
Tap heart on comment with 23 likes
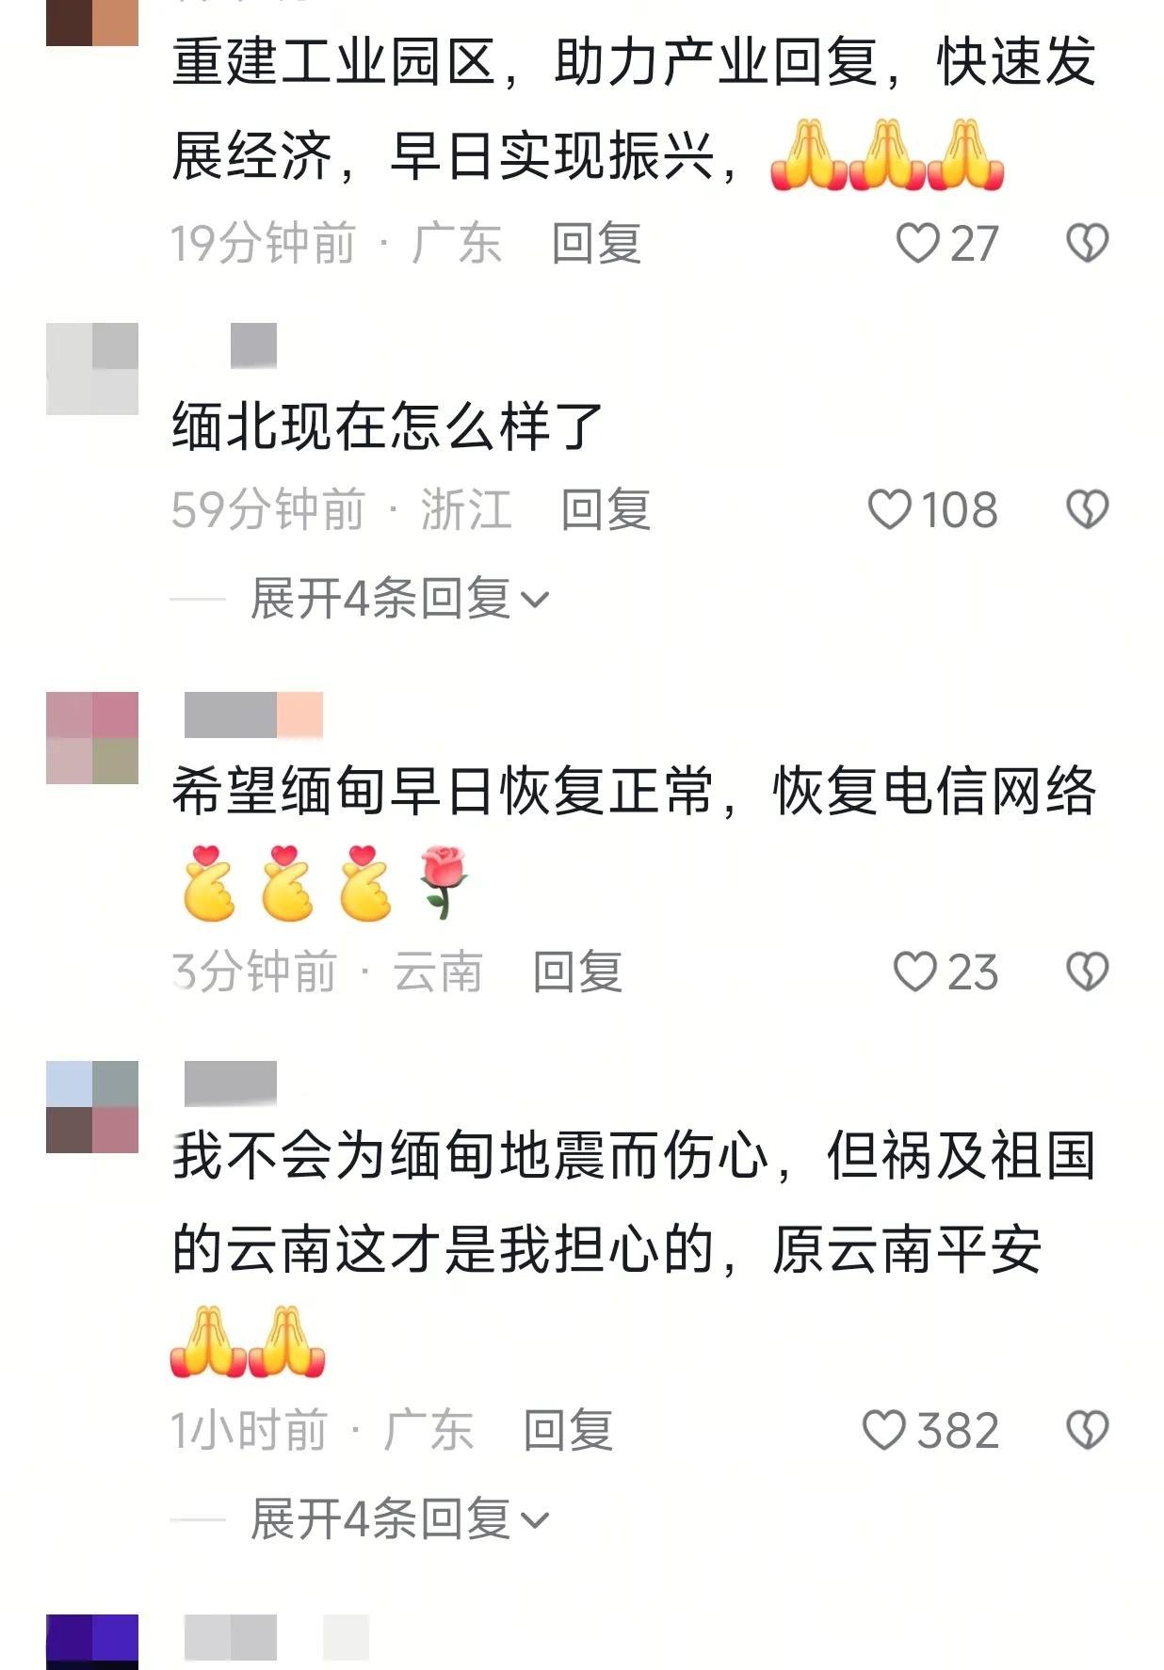pyautogui.click(x=914, y=971)
